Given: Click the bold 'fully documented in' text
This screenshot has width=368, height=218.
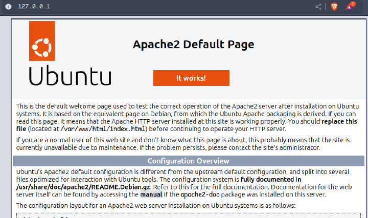Looking at the screenshot, I should click(271, 180).
